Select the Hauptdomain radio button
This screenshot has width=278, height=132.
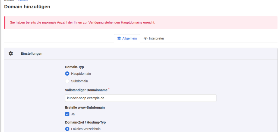67,74
